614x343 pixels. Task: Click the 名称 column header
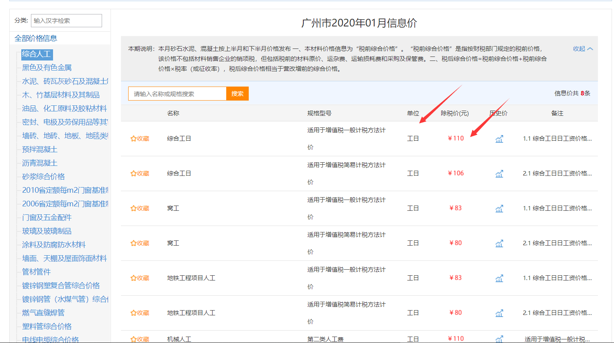point(173,113)
